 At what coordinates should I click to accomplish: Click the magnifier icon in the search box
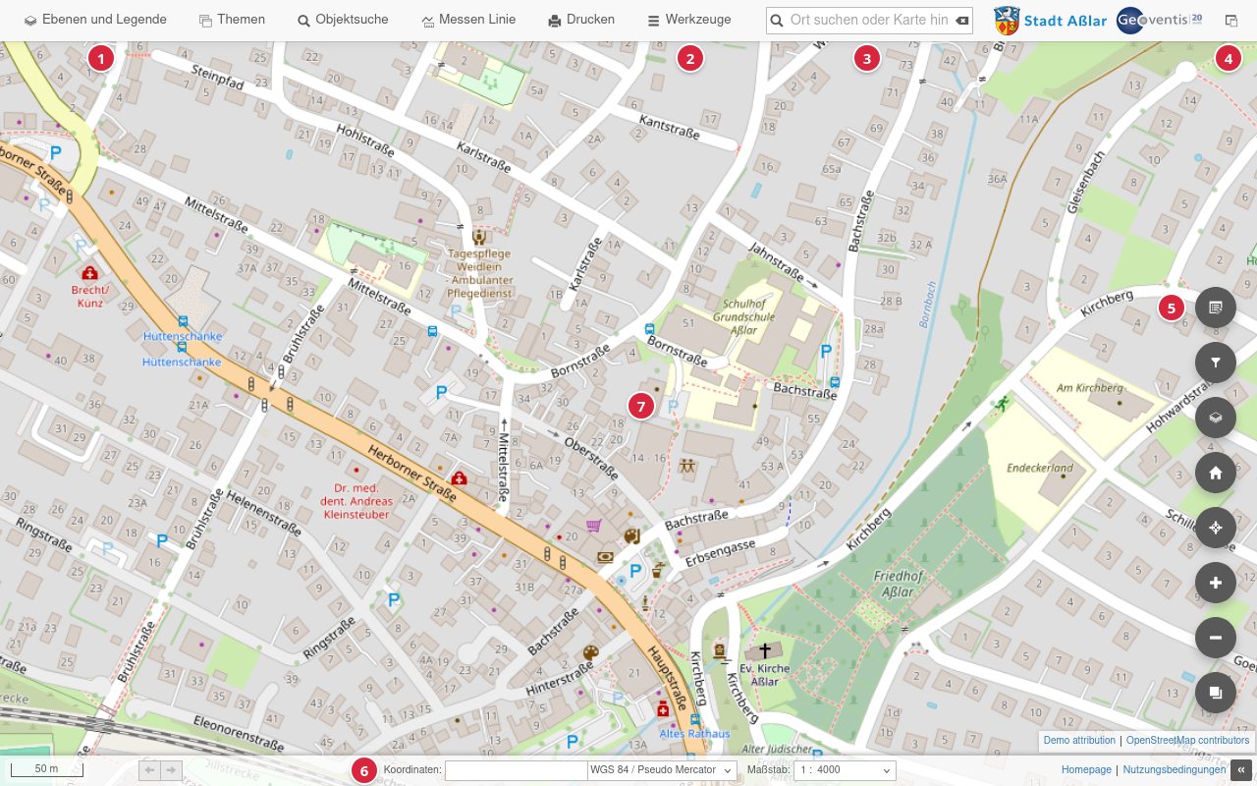coord(777,20)
